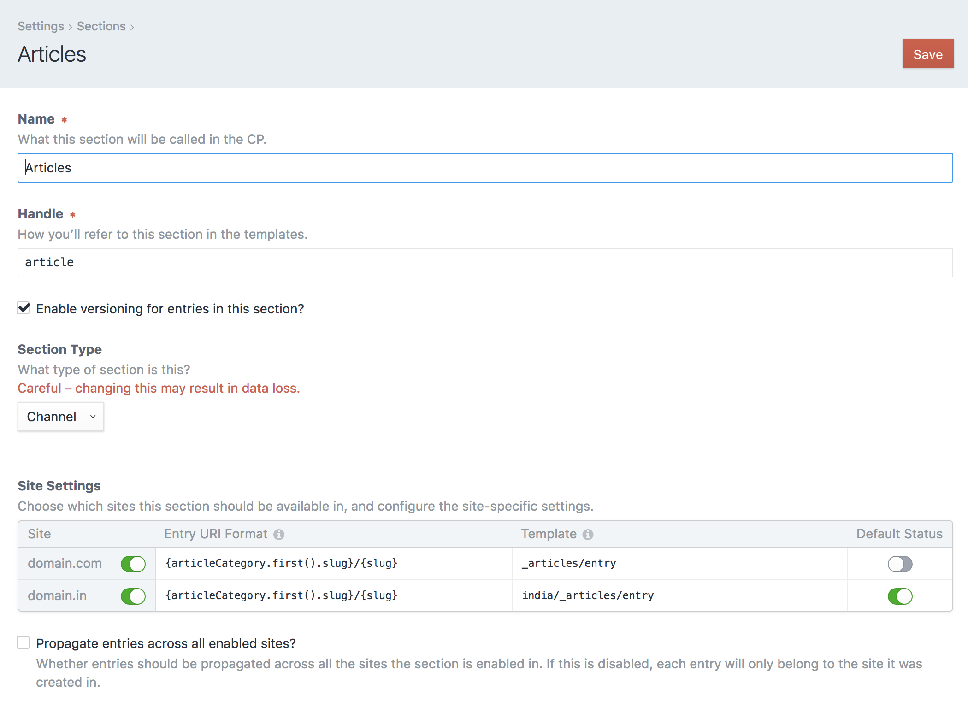Disable the domain.in site toggle
This screenshot has height=707, width=968.
point(133,595)
